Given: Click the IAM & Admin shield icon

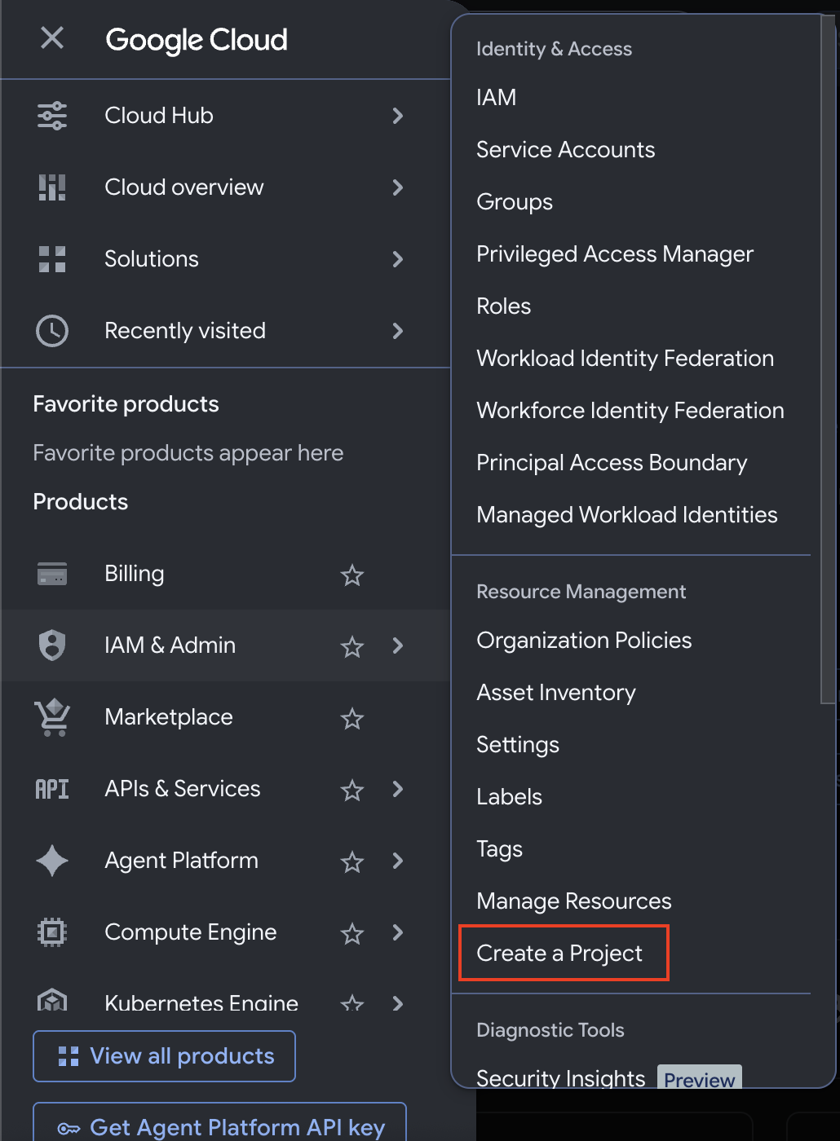Looking at the screenshot, I should click(x=52, y=645).
